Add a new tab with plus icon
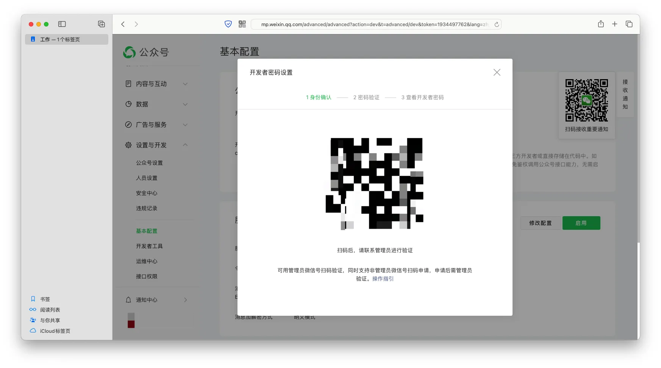Screen dimensions: 661x368 coord(615,24)
